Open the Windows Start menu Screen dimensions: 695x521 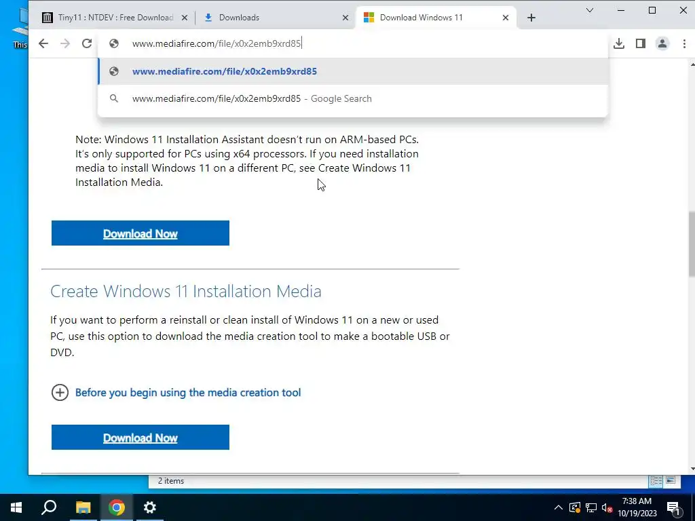pos(16,507)
